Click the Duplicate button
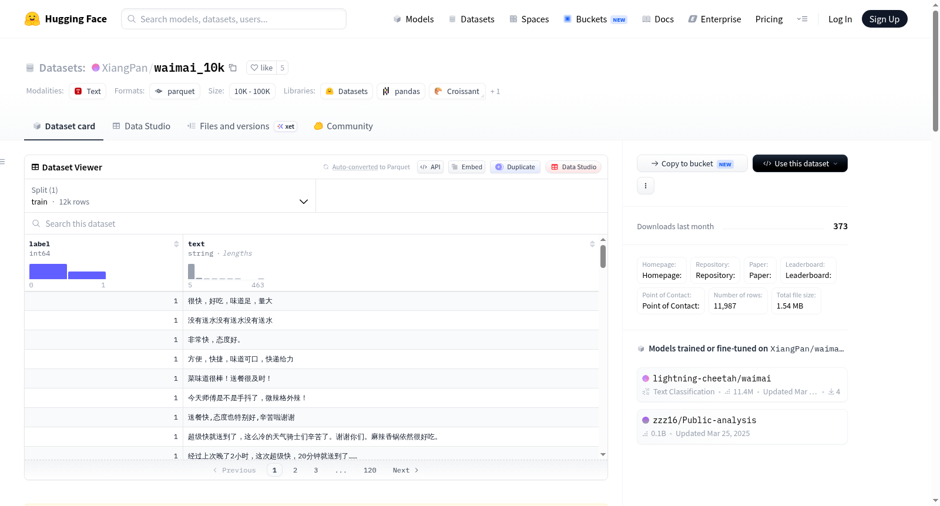 point(515,167)
